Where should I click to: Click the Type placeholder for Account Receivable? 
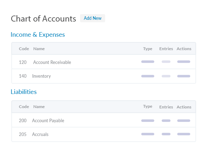click(x=148, y=62)
